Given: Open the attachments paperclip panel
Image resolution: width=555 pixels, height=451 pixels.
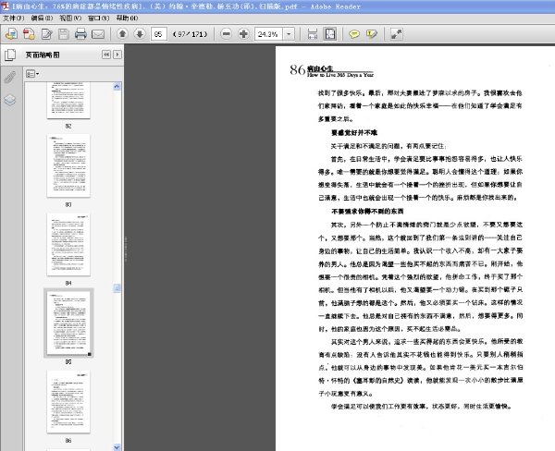Looking at the screenshot, I should [x=10, y=77].
